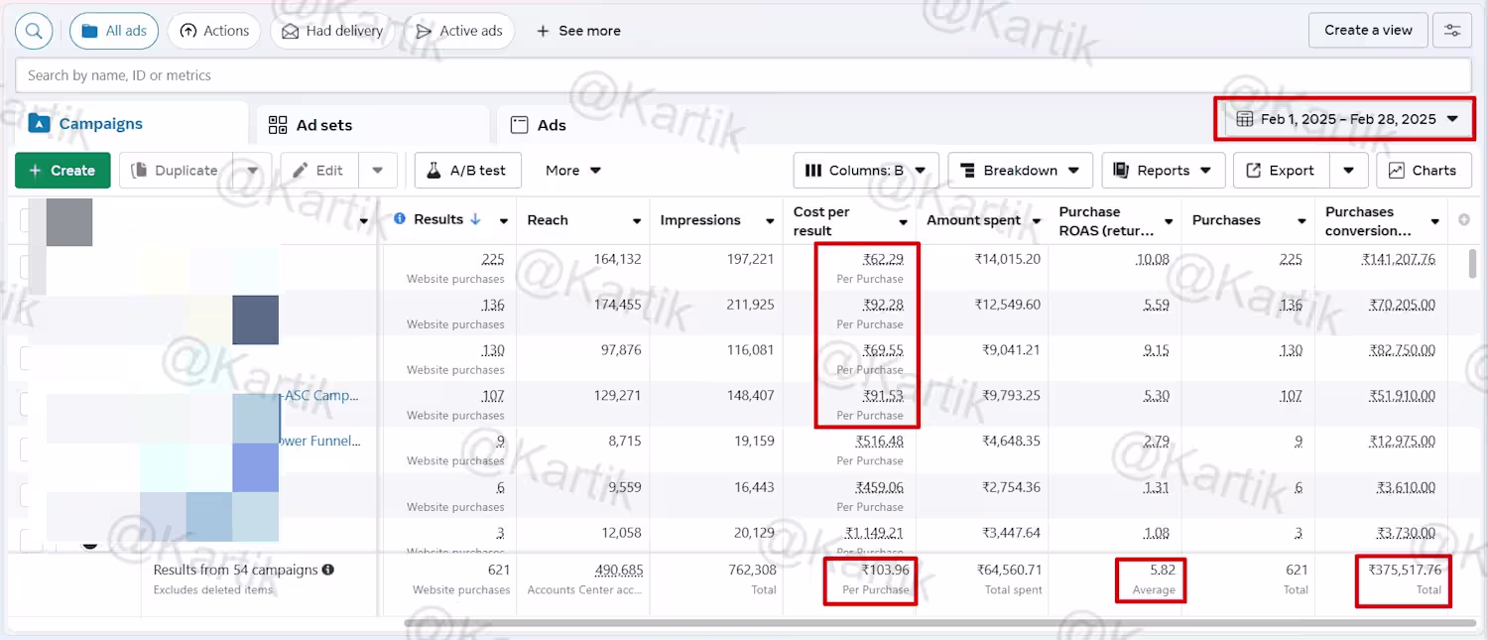Select the Had delivery filter

pyautogui.click(x=331, y=31)
